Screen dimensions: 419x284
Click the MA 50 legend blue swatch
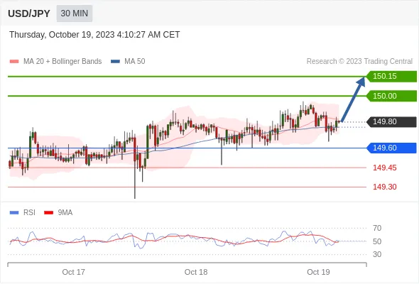click(115, 62)
